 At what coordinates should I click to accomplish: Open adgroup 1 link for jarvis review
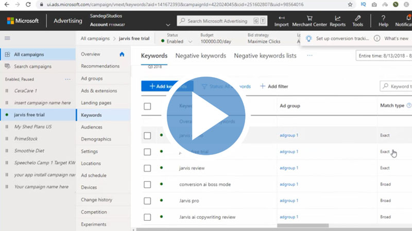tap(289, 168)
